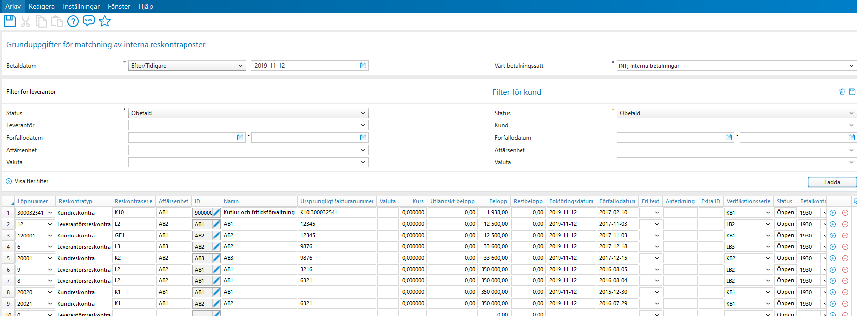This screenshot has height=316, width=857.
Task: Click amount cell 1 938,00
Action: (x=494, y=213)
